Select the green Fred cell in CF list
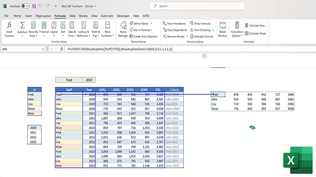This screenshot has width=316, height=177. 35,94
